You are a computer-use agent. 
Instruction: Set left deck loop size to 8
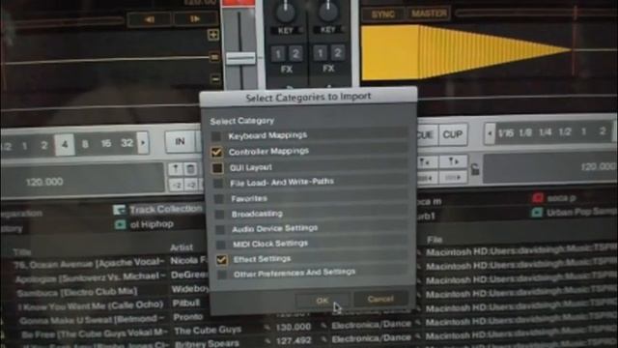point(85,144)
